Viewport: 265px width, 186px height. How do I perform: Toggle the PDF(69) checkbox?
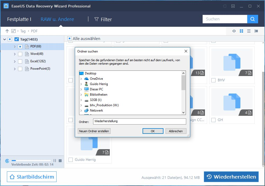20,46
